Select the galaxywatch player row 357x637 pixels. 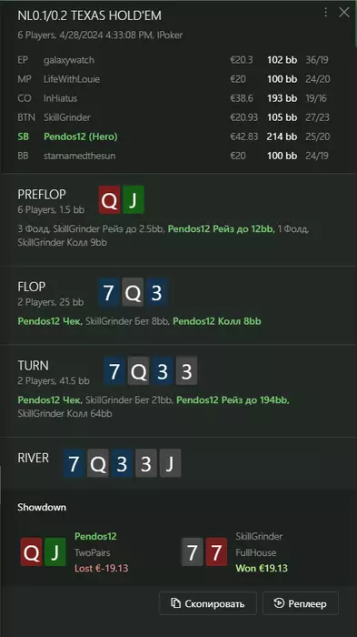(174, 60)
